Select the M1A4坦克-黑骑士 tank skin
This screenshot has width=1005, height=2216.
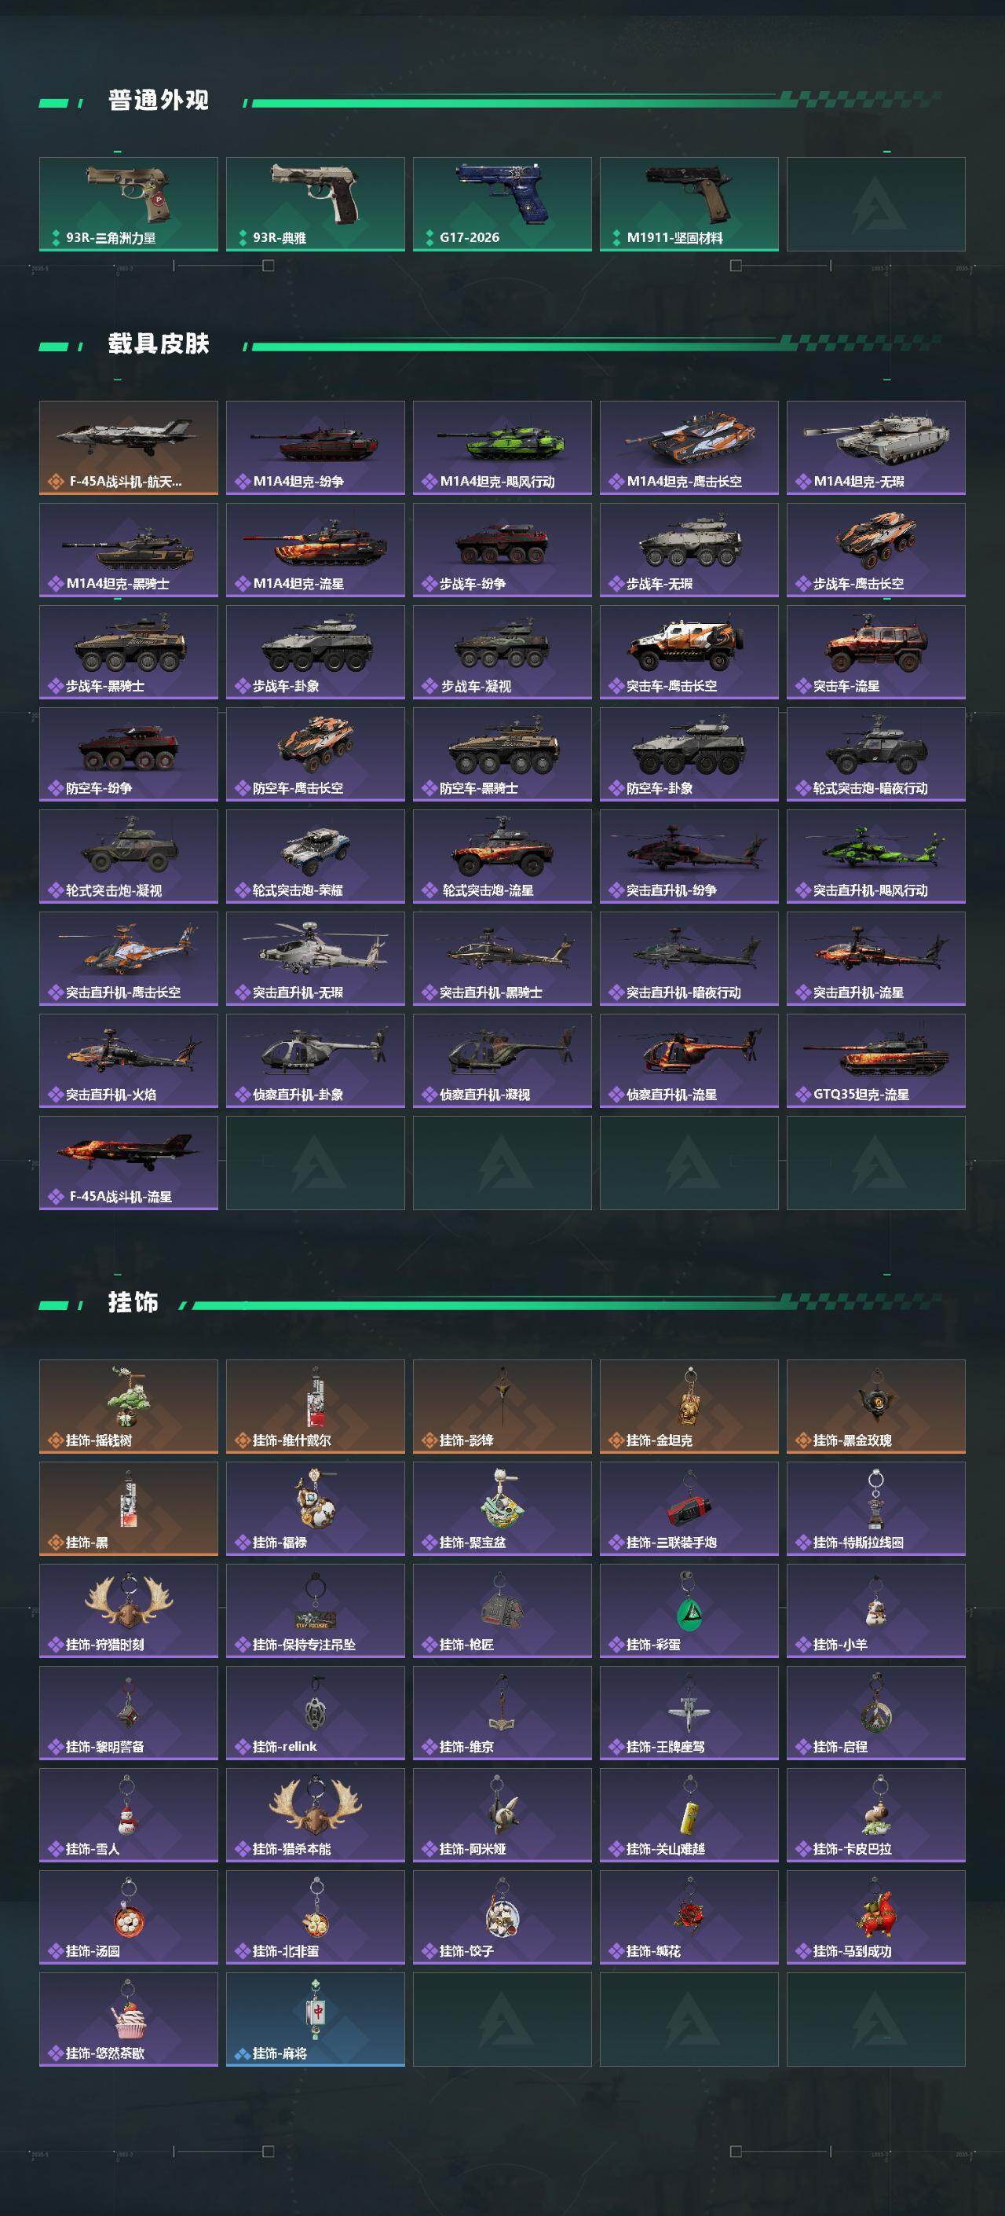tap(128, 550)
